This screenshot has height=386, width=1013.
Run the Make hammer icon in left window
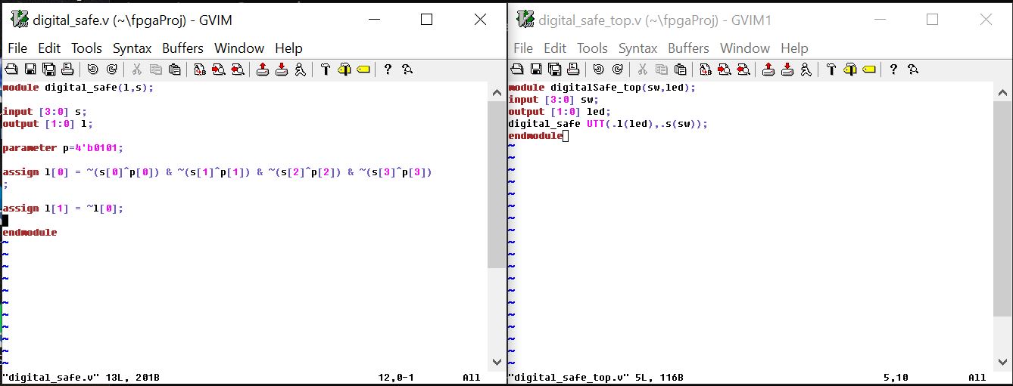coord(326,69)
